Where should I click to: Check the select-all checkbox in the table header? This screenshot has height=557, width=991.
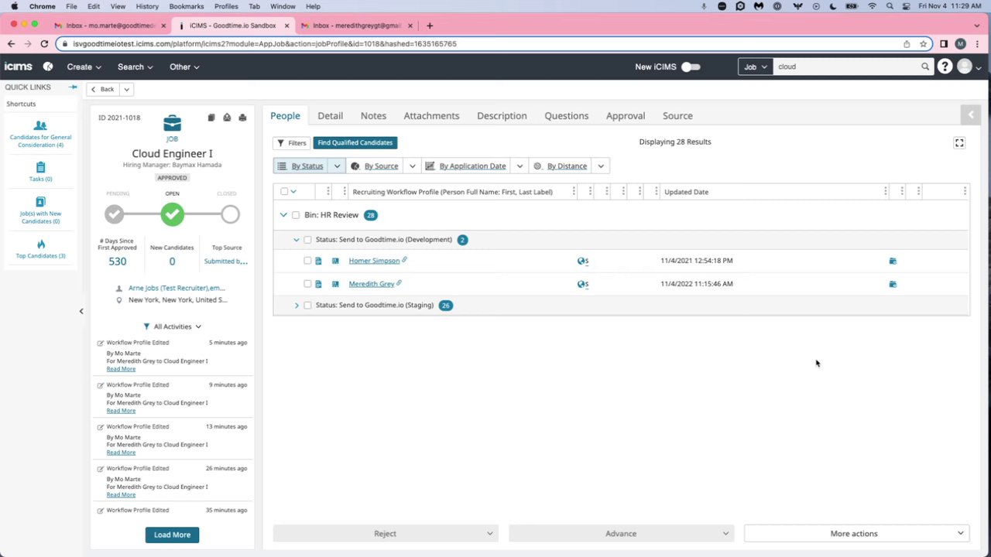[x=284, y=192]
